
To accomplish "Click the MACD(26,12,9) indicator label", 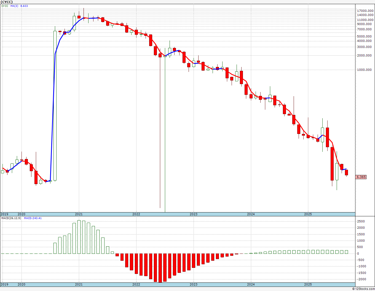I will coord(11,218).
